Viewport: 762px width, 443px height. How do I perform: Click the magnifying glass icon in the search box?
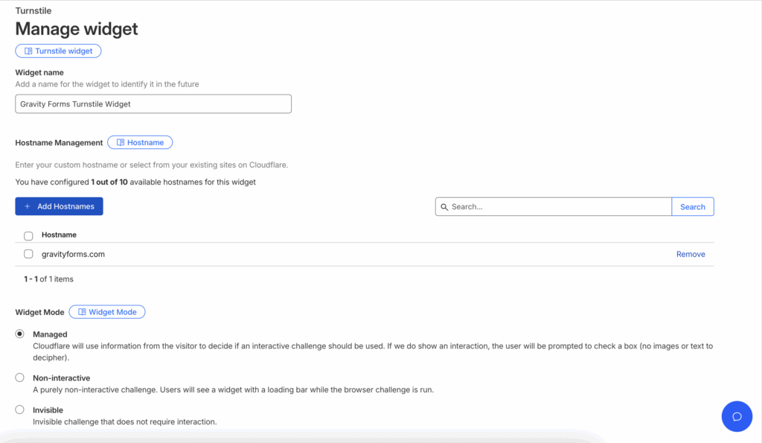pyautogui.click(x=445, y=206)
